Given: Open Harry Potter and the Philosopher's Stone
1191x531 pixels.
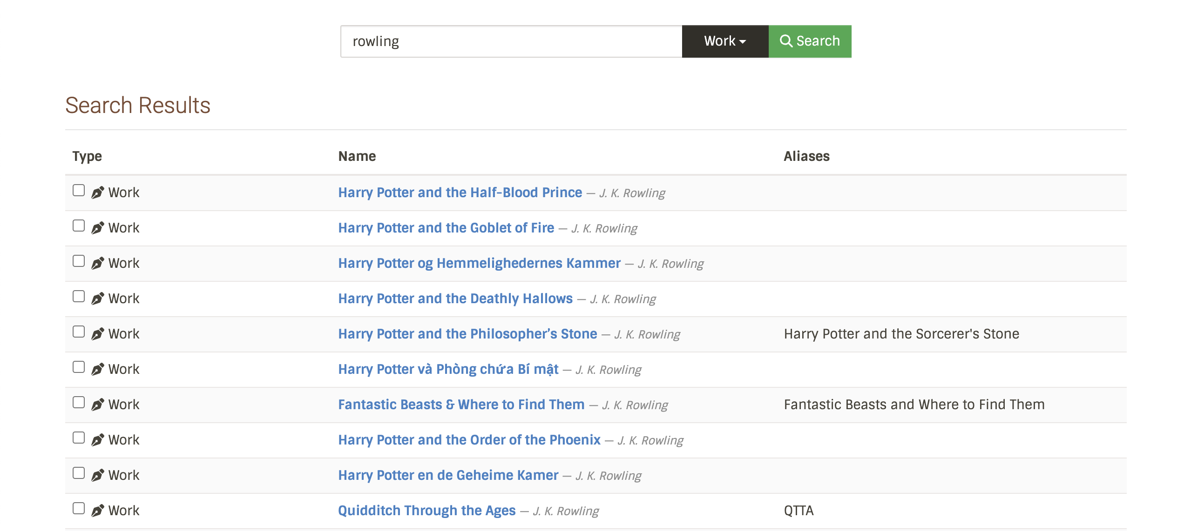Looking at the screenshot, I should pyautogui.click(x=467, y=334).
